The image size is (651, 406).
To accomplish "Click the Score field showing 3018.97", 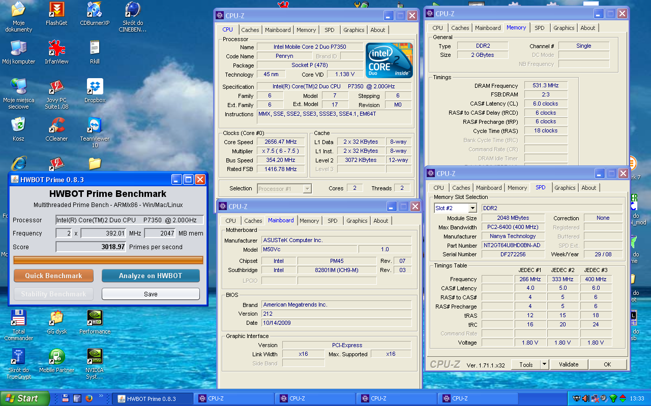I will [92, 247].
